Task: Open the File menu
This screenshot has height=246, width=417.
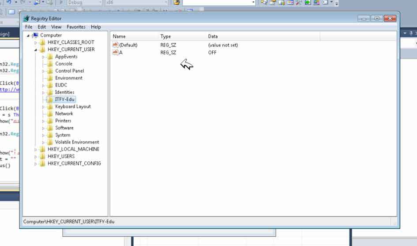Action: pyautogui.click(x=29, y=27)
